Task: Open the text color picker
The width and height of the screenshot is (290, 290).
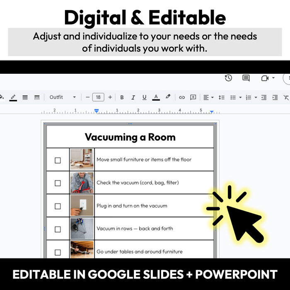Action: pos(156,97)
